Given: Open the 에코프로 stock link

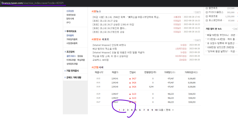Looking at the screenshot, I should pyautogui.click(x=213, y=16).
